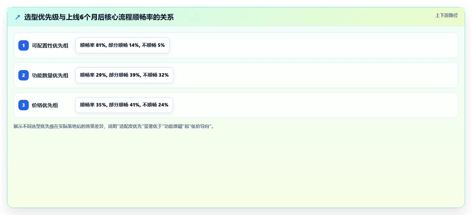Select the 可配置性优先组 label

coord(50,45)
